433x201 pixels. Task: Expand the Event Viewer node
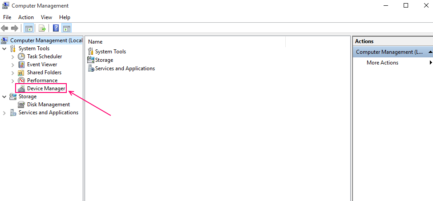coord(13,65)
